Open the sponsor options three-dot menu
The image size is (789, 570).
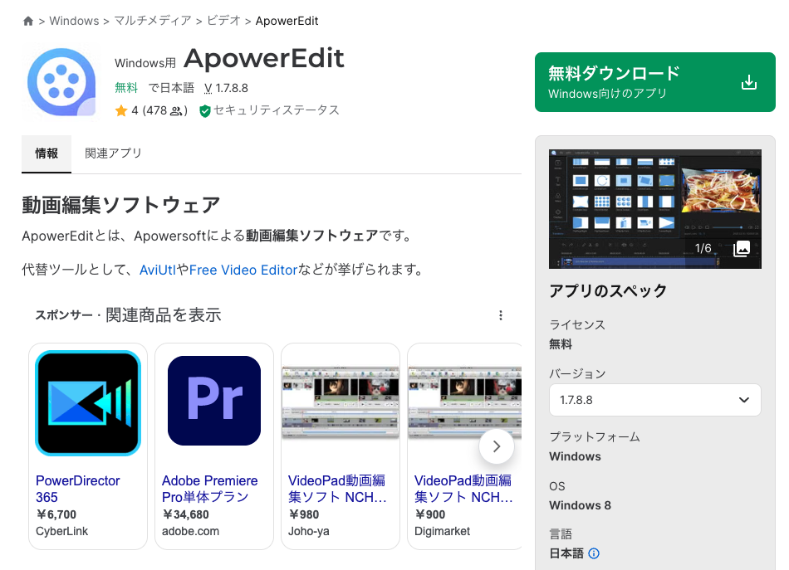(500, 315)
